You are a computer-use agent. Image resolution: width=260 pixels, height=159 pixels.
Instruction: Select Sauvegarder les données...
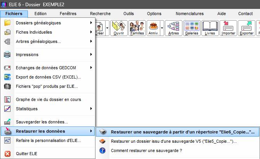48,122
